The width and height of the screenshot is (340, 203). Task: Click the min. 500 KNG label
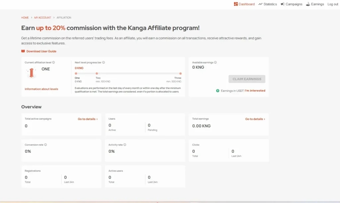[x=174, y=82]
